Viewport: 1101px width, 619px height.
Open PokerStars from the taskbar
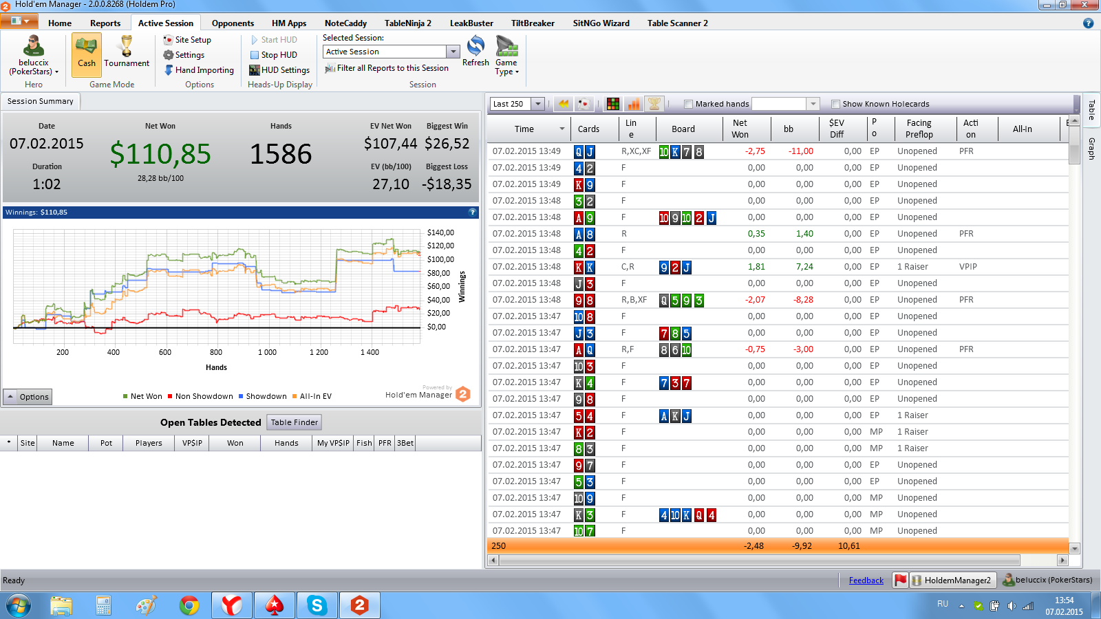point(274,605)
